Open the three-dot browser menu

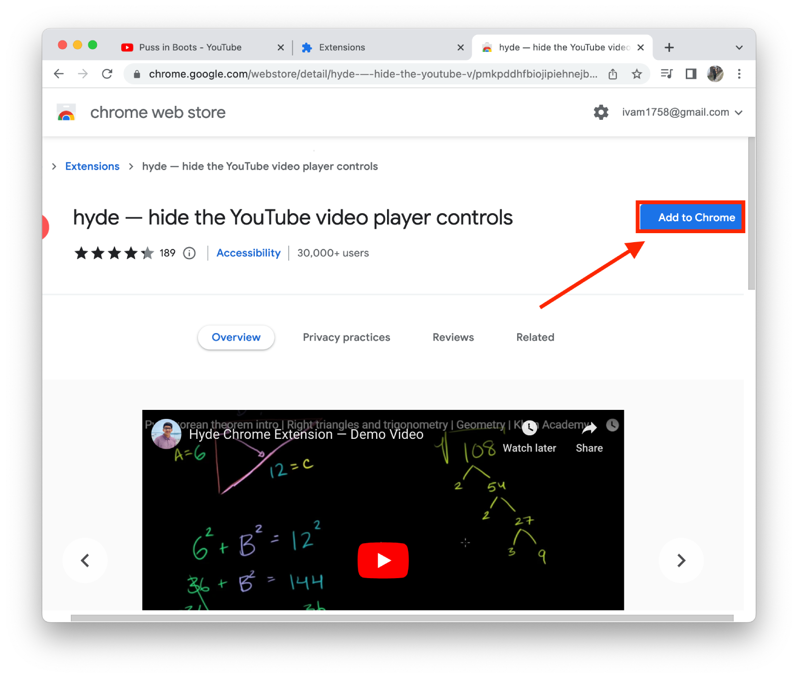739,73
